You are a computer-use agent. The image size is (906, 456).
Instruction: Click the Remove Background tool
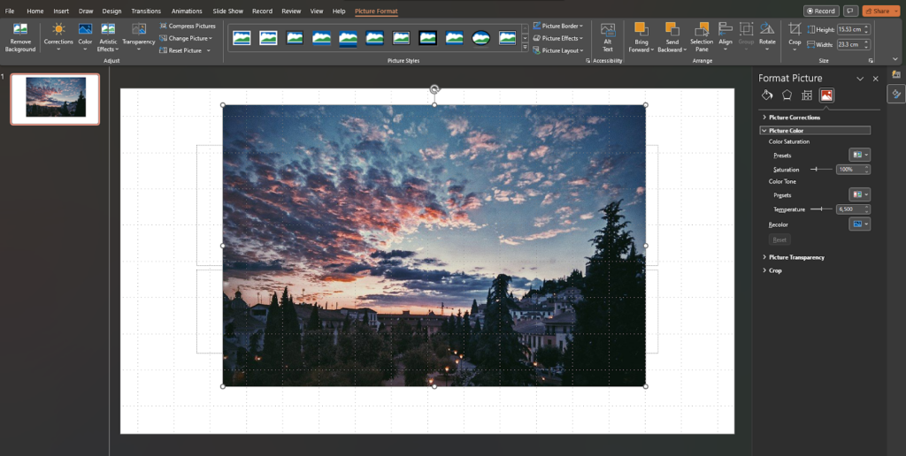pos(19,37)
